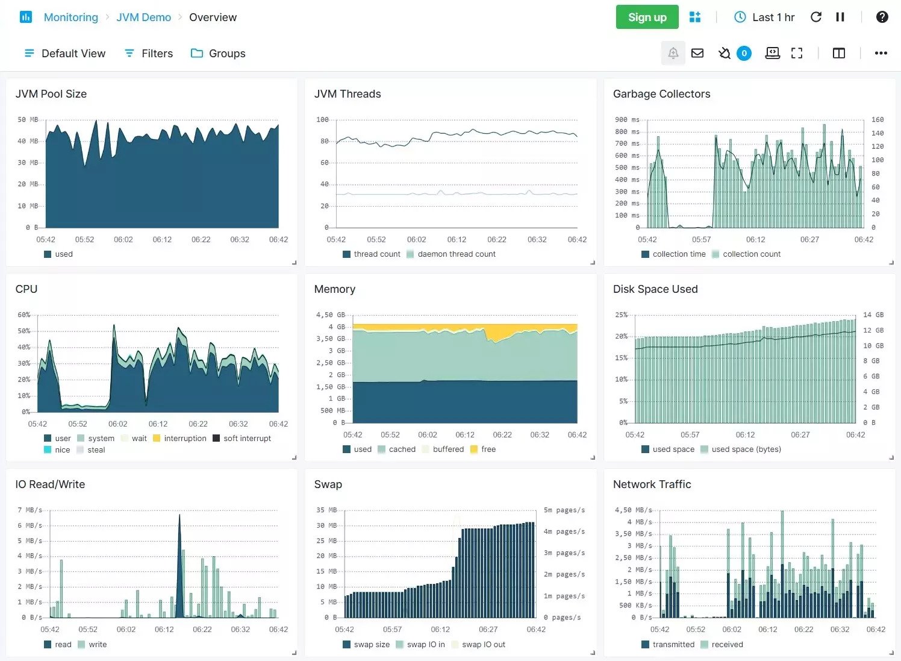This screenshot has height=661, width=901.
Task: Open the email reports envelope icon
Action: [697, 53]
